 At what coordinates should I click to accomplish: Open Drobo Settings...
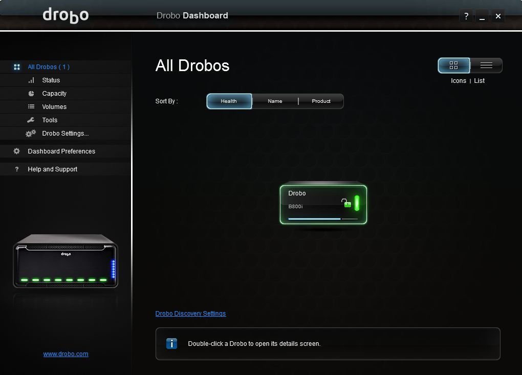click(66, 134)
